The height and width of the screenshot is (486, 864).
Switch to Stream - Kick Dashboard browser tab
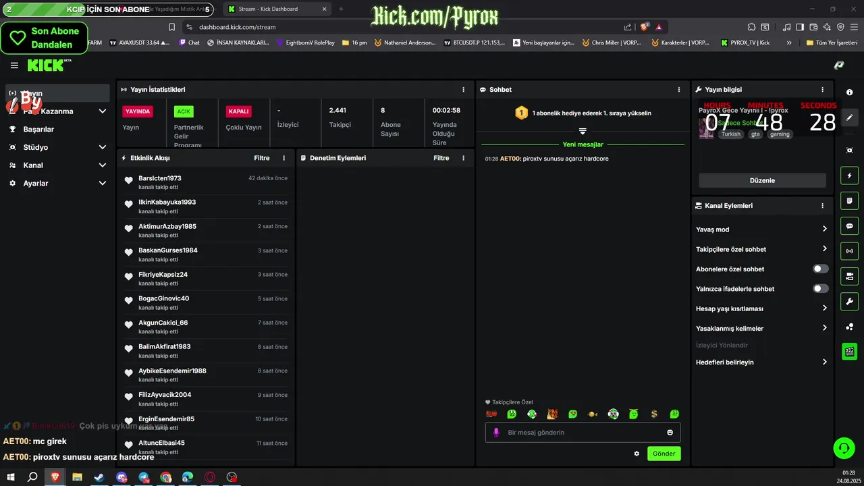[x=277, y=9]
